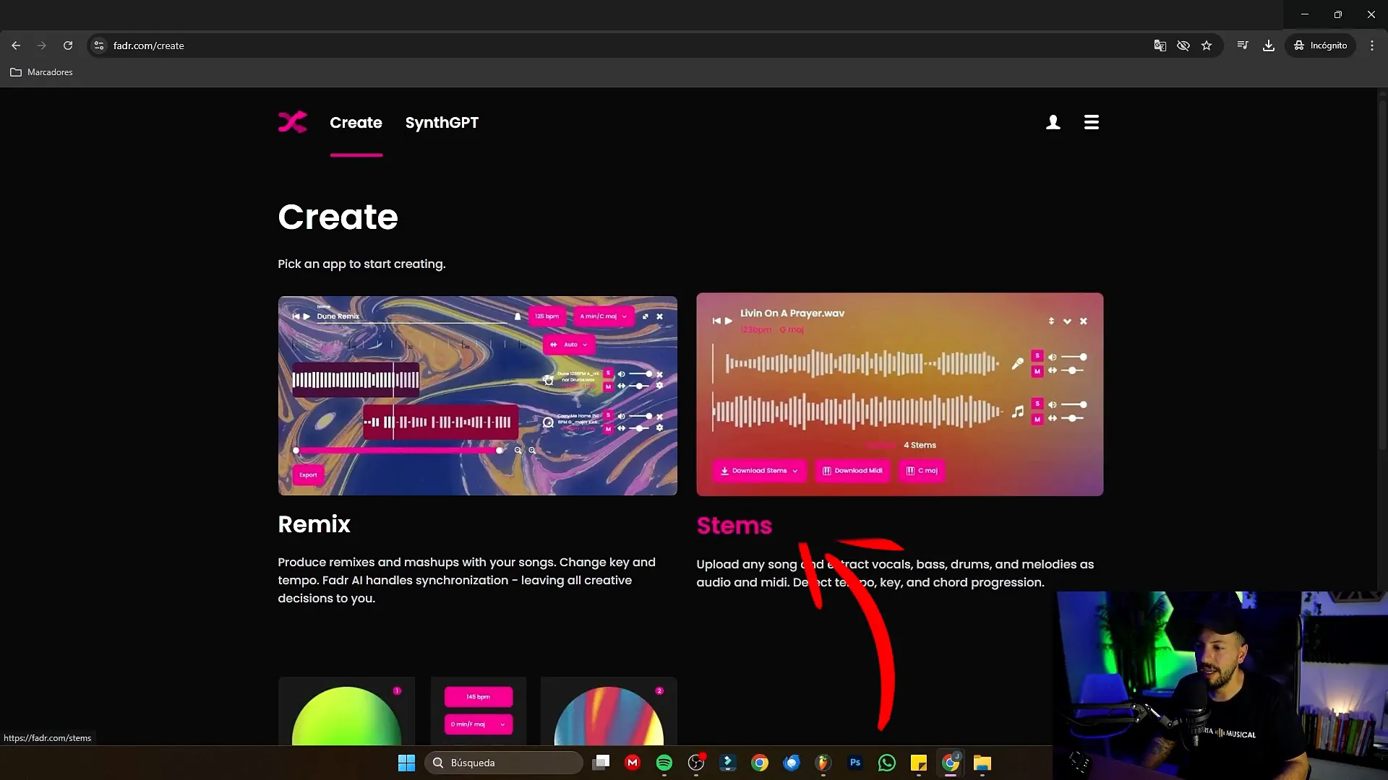Open the Chrome three-dot menu
Screen dimensions: 1388x780
click(1372, 45)
